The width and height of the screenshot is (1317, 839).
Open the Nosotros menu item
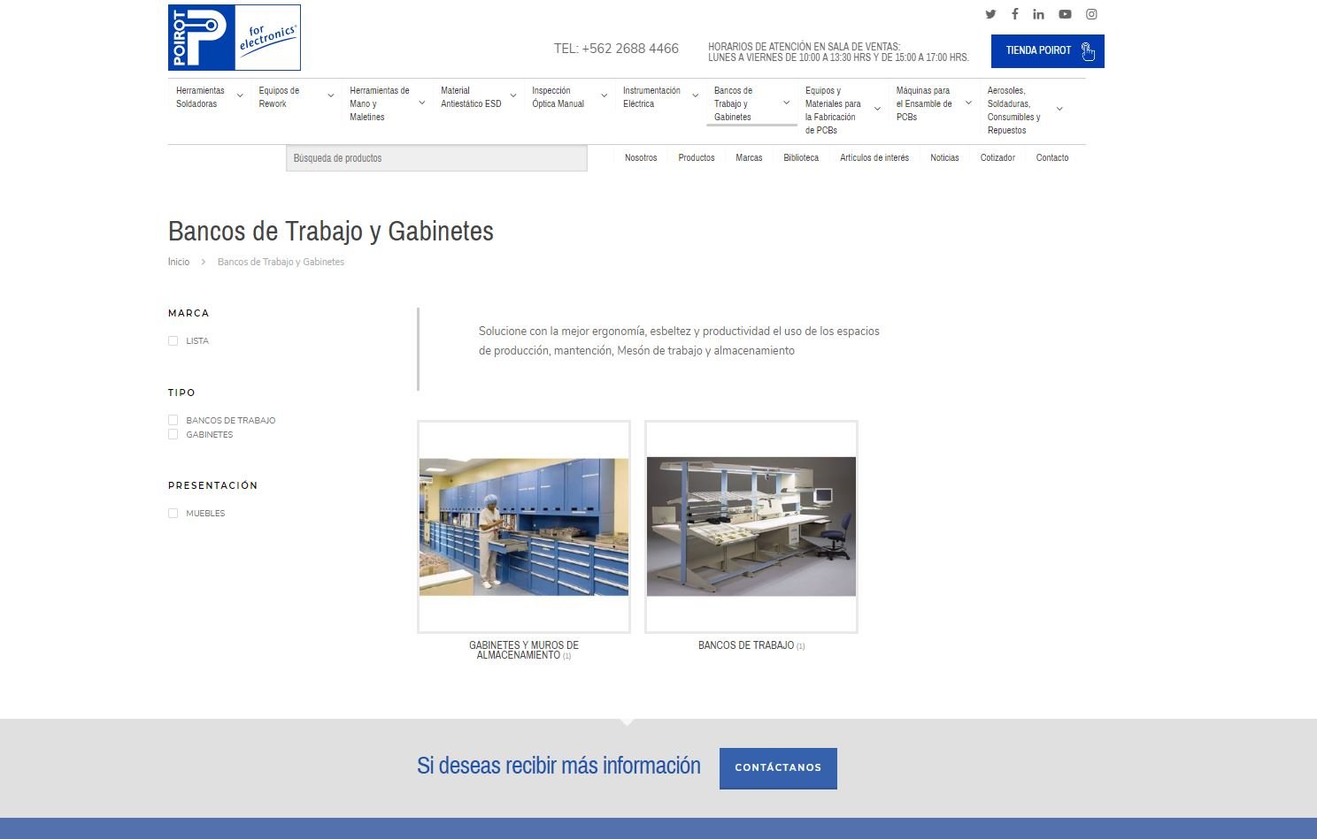pyautogui.click(x=641, y=158)
